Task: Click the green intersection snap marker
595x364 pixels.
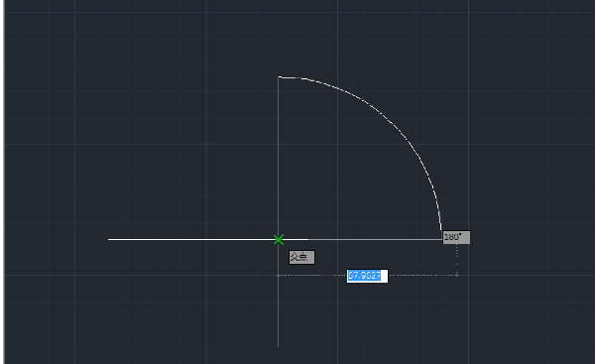Action: 278,239
